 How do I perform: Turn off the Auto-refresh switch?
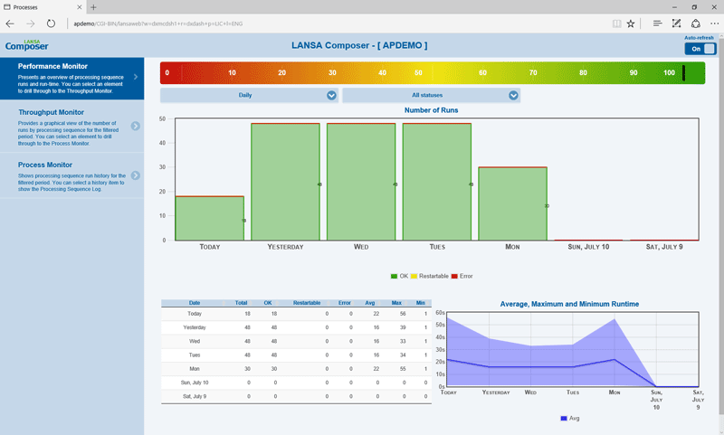click(700, 49)
